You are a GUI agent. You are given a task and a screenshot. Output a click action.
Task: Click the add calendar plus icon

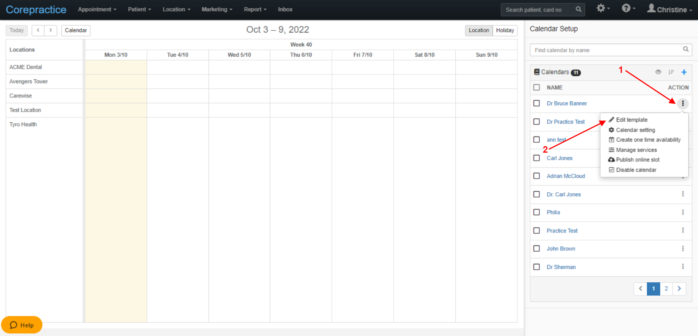[684, 72]
